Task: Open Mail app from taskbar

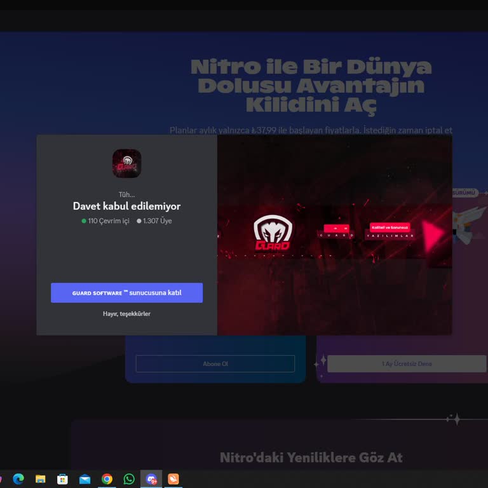Action: 85,479
